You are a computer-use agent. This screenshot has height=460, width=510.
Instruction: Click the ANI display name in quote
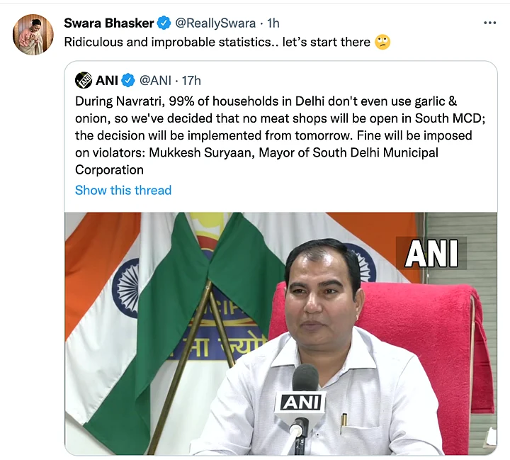point(107,80)
